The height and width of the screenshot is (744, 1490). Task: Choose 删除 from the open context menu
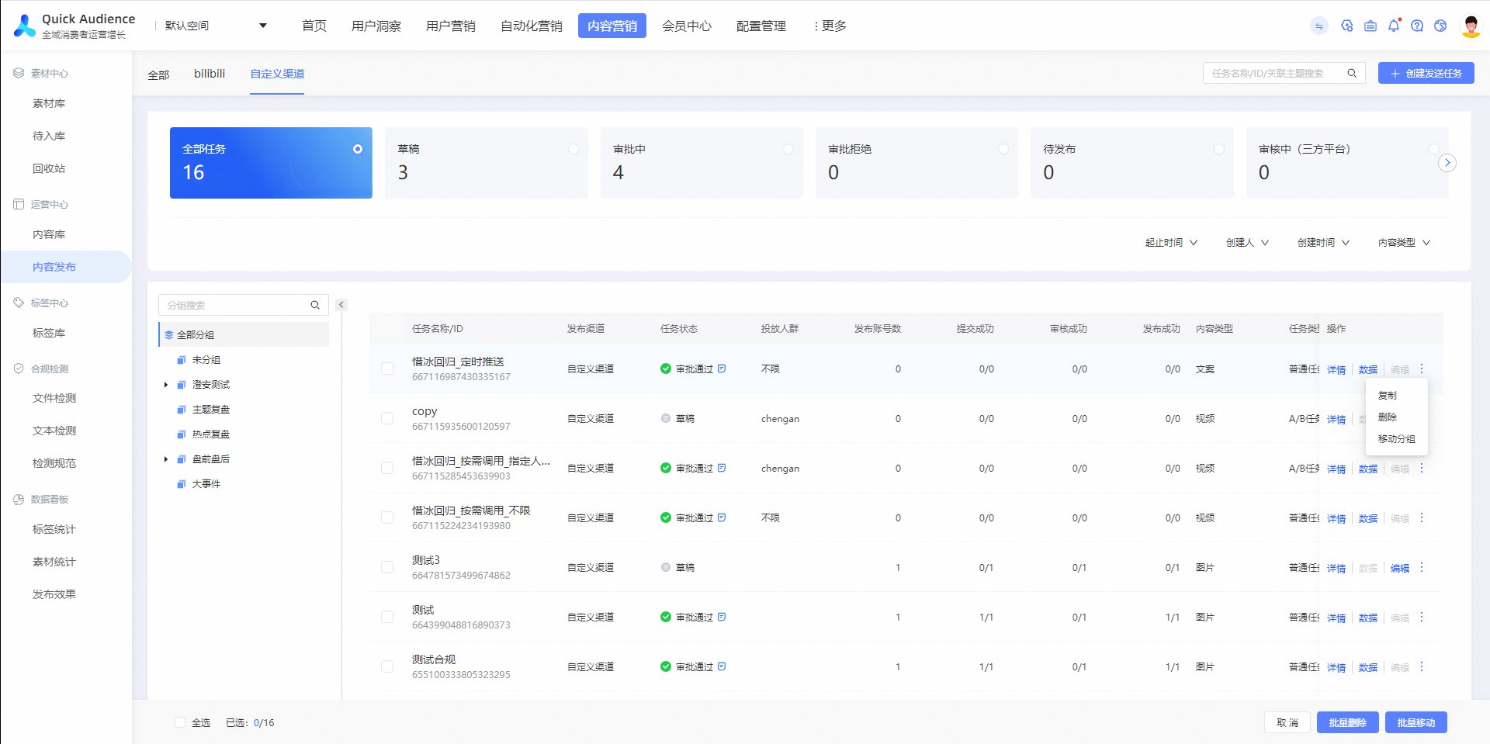[x=1388, y=417]
